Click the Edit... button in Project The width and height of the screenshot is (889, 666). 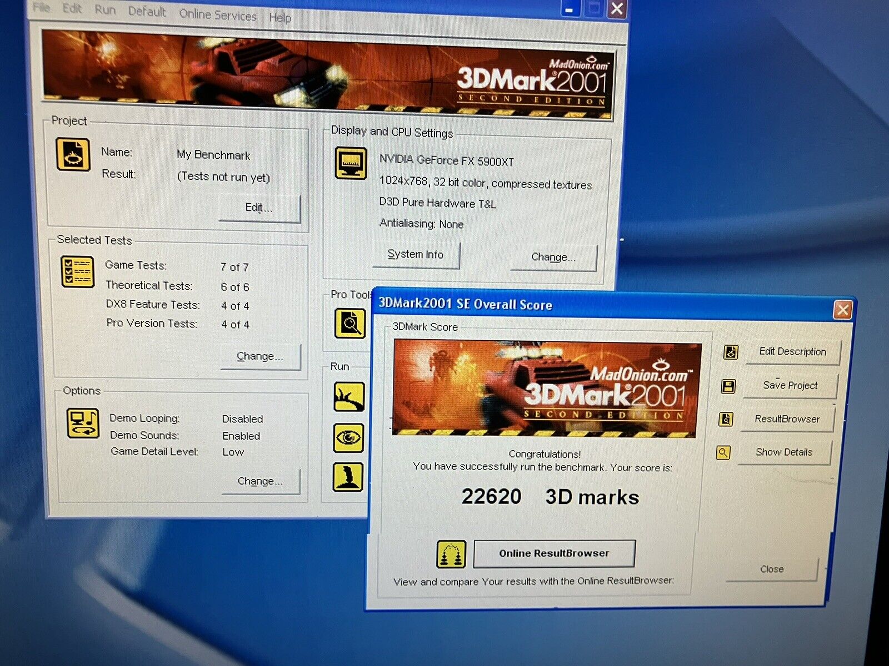(259, 208)
